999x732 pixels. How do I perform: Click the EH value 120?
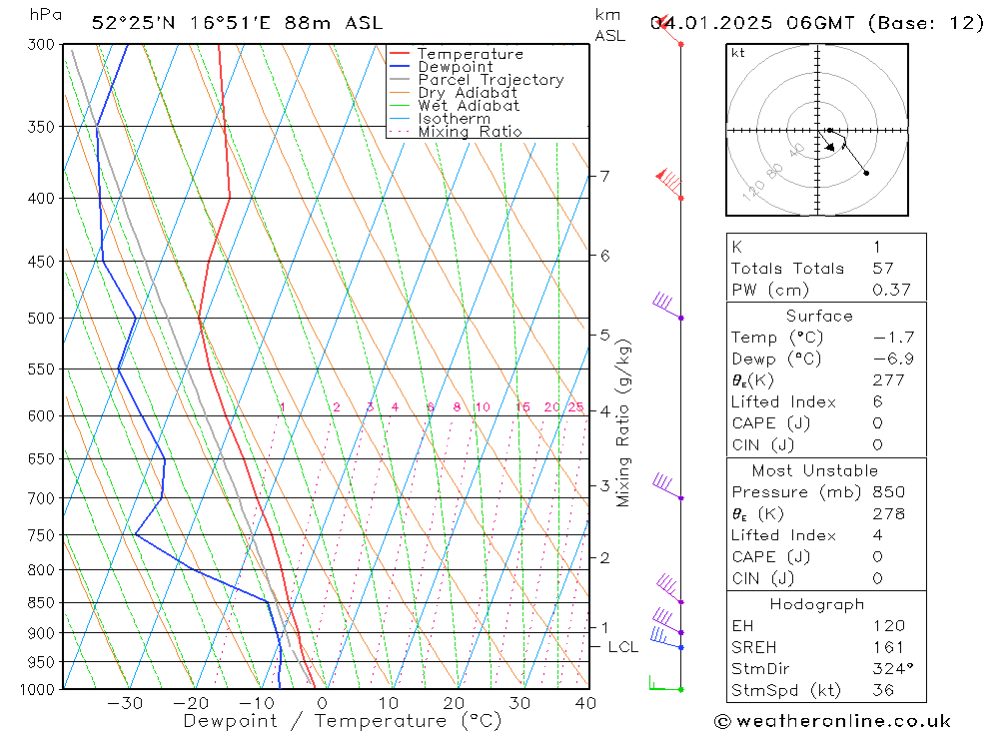click(889, 626)
